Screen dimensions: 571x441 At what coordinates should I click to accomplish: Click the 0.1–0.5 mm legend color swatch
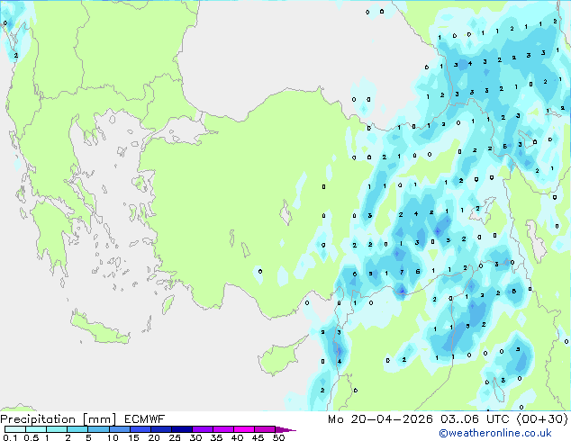15,429
